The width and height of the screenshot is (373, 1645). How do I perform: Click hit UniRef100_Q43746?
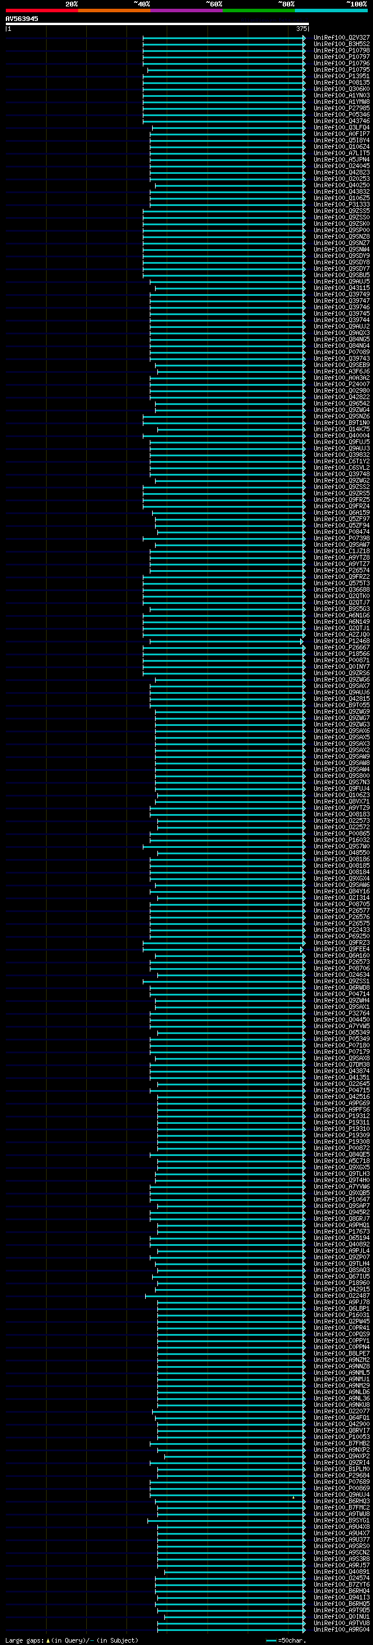[x=341, y=121]
